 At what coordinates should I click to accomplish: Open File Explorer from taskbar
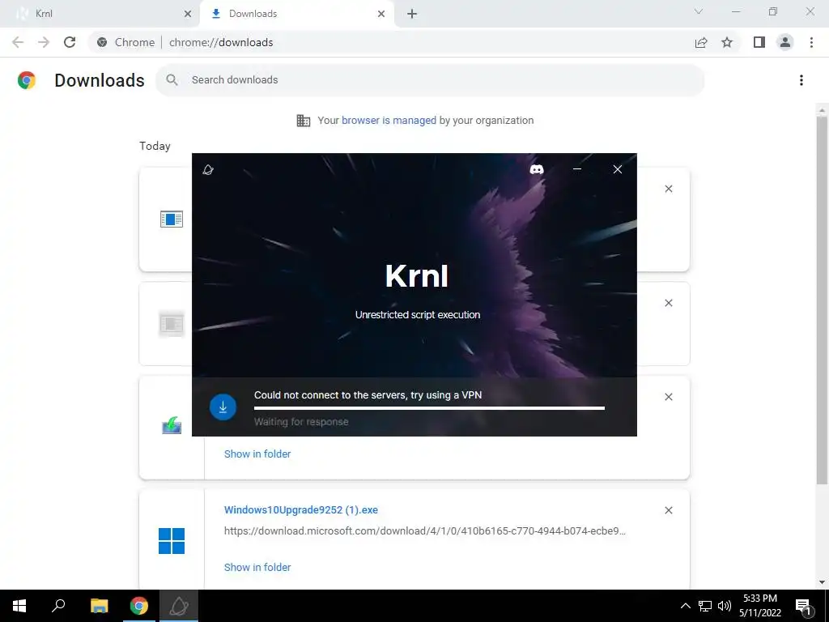(99, 606)
